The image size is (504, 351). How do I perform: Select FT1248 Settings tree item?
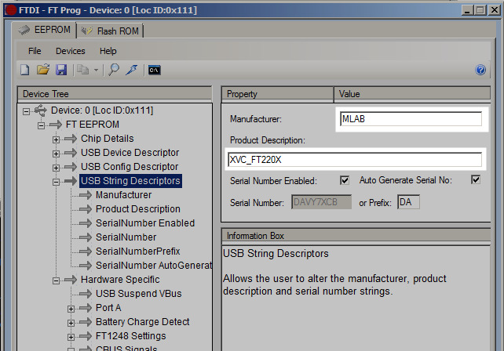pos(131,336)
